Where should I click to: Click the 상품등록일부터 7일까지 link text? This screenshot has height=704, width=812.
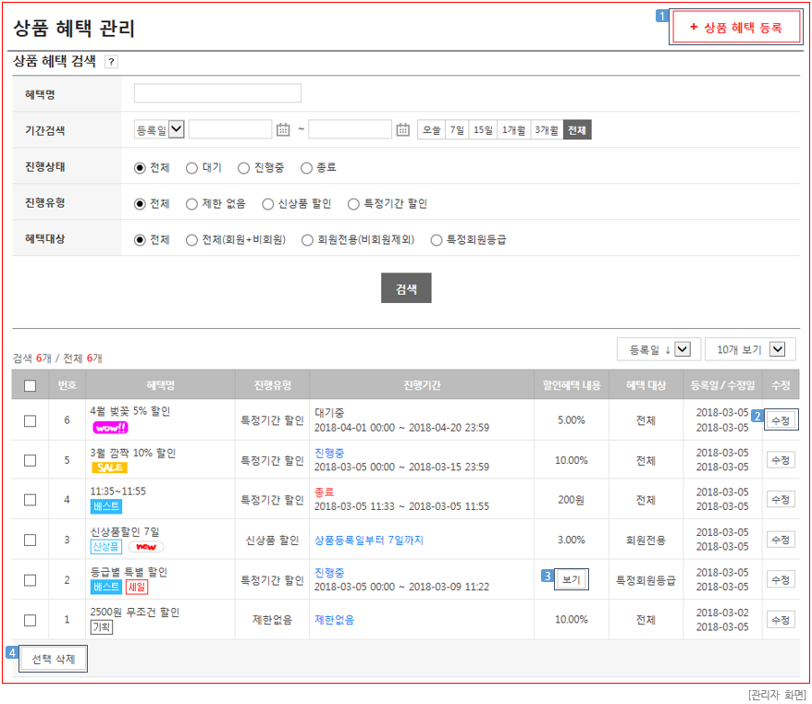369,540
